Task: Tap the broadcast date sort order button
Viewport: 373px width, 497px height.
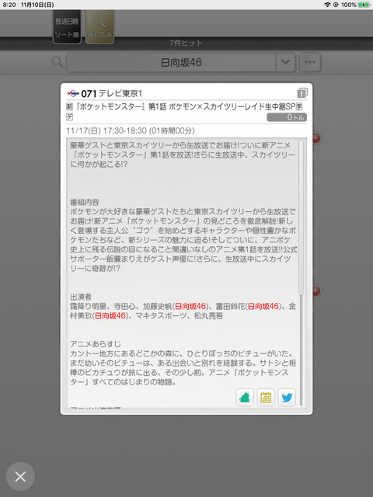Action: click(67, 27)
